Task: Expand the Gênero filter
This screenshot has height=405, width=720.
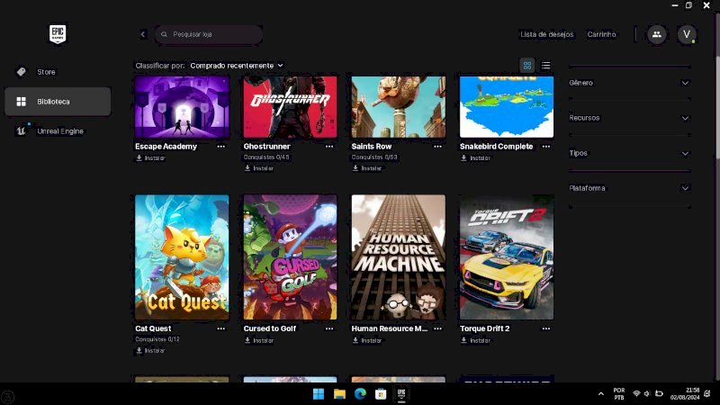Action: [629, 83]
